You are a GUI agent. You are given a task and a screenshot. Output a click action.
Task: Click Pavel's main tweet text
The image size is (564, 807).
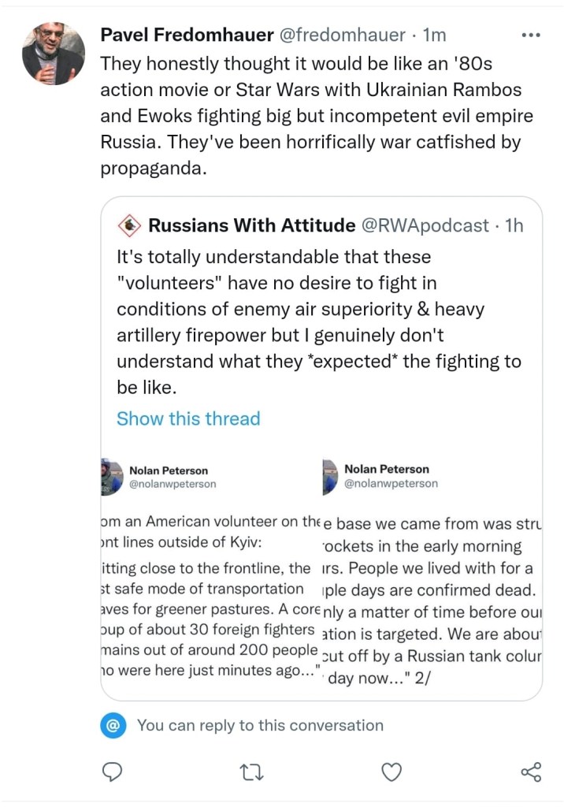coord(317,116)
